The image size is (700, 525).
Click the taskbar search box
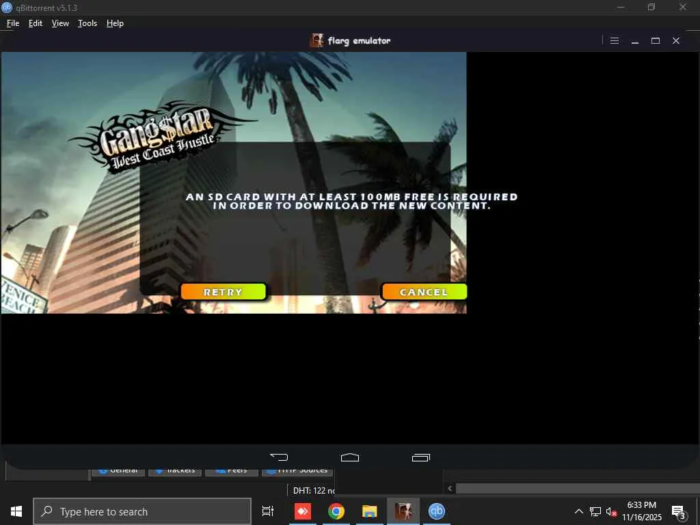click(x=142, y=511)
